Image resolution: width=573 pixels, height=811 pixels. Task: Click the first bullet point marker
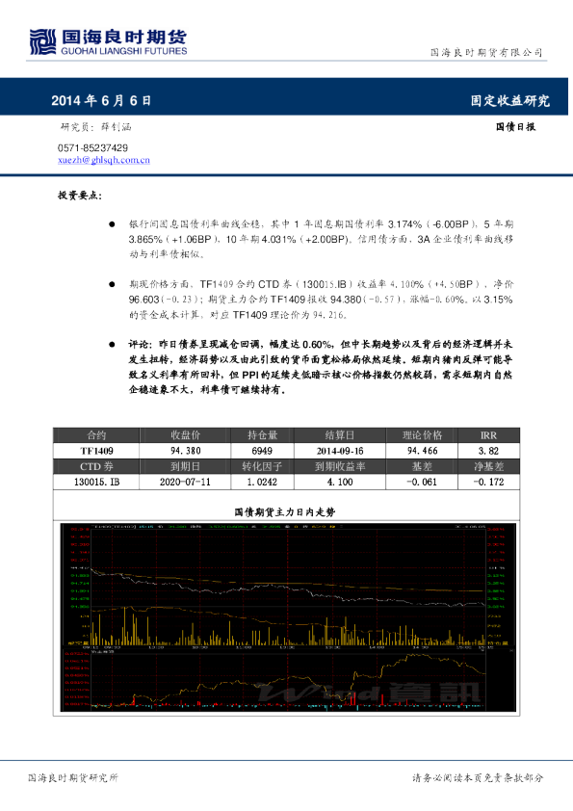112,224
